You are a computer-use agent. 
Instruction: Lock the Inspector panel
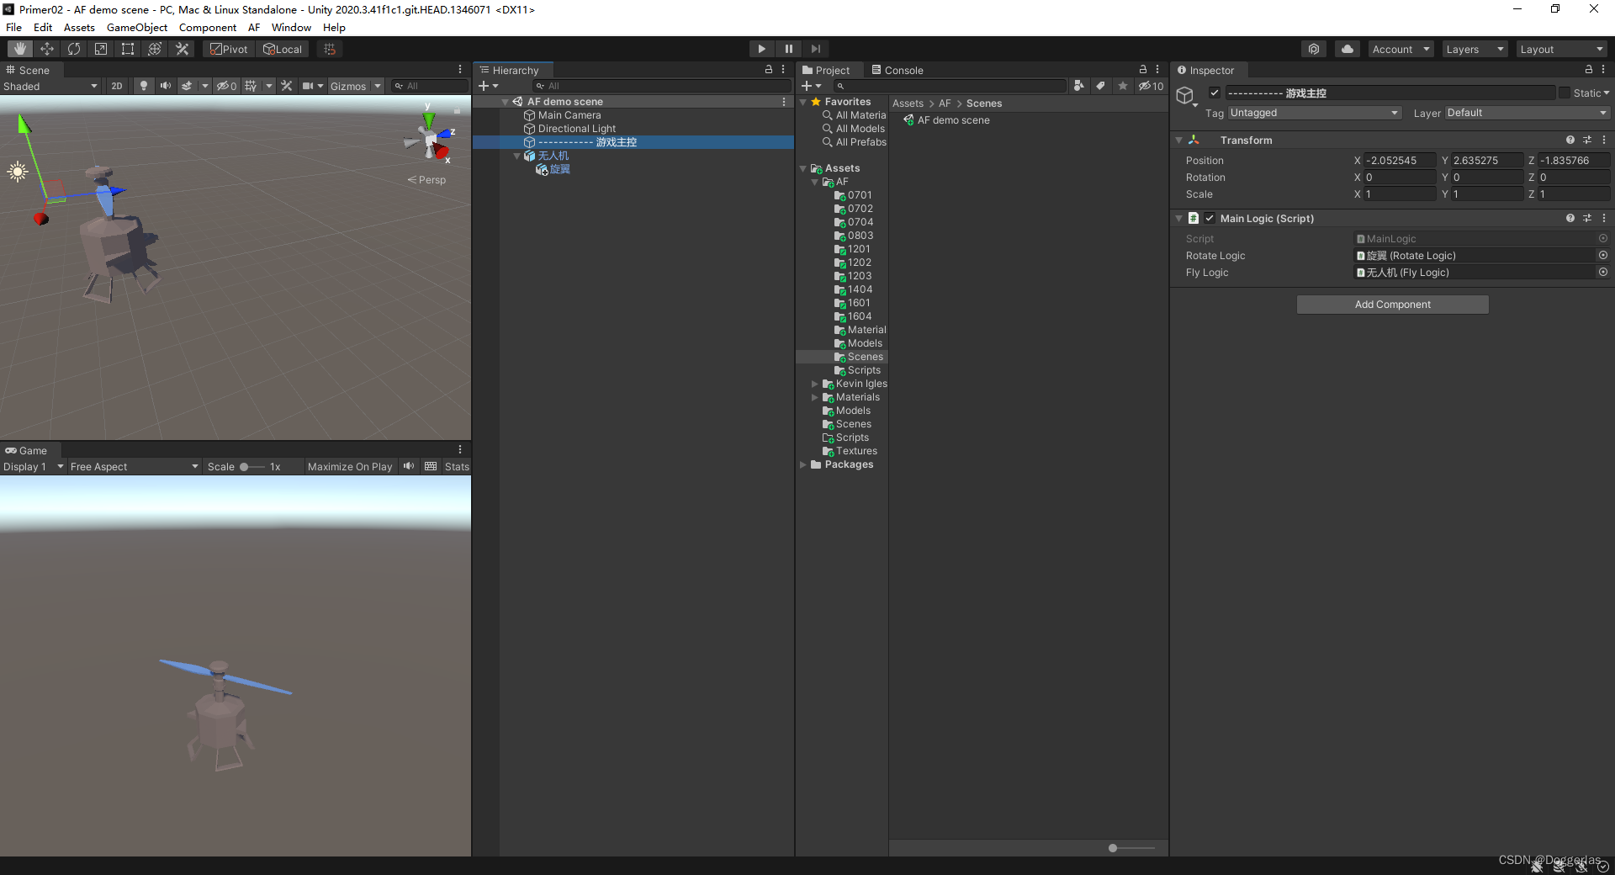click(x=1589, y=70)
